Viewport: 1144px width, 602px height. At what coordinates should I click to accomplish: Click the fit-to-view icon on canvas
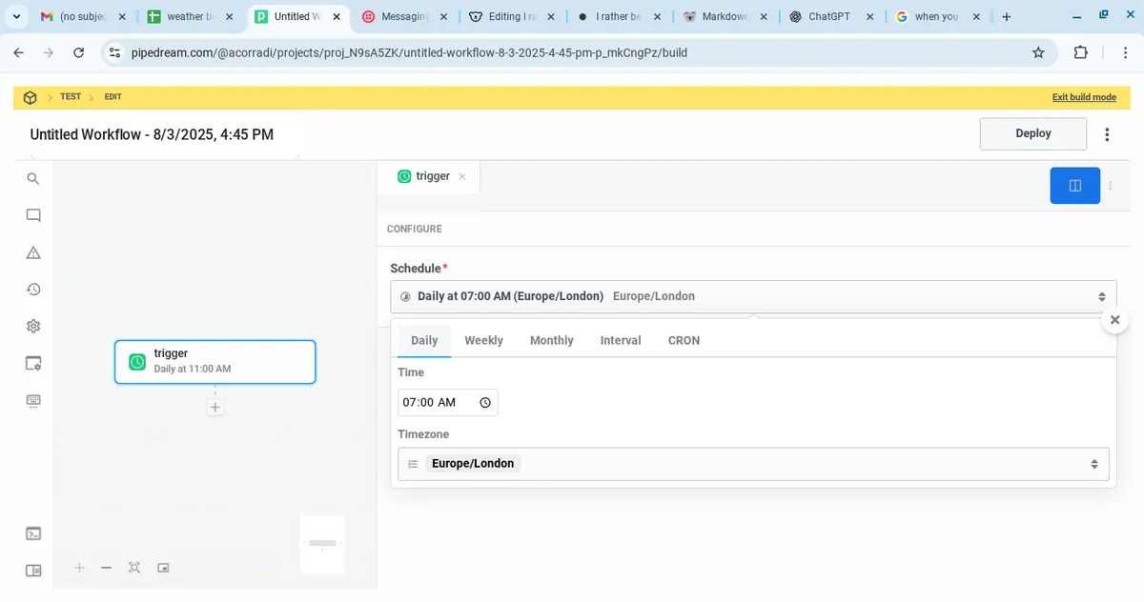click(x=134, y=568)
